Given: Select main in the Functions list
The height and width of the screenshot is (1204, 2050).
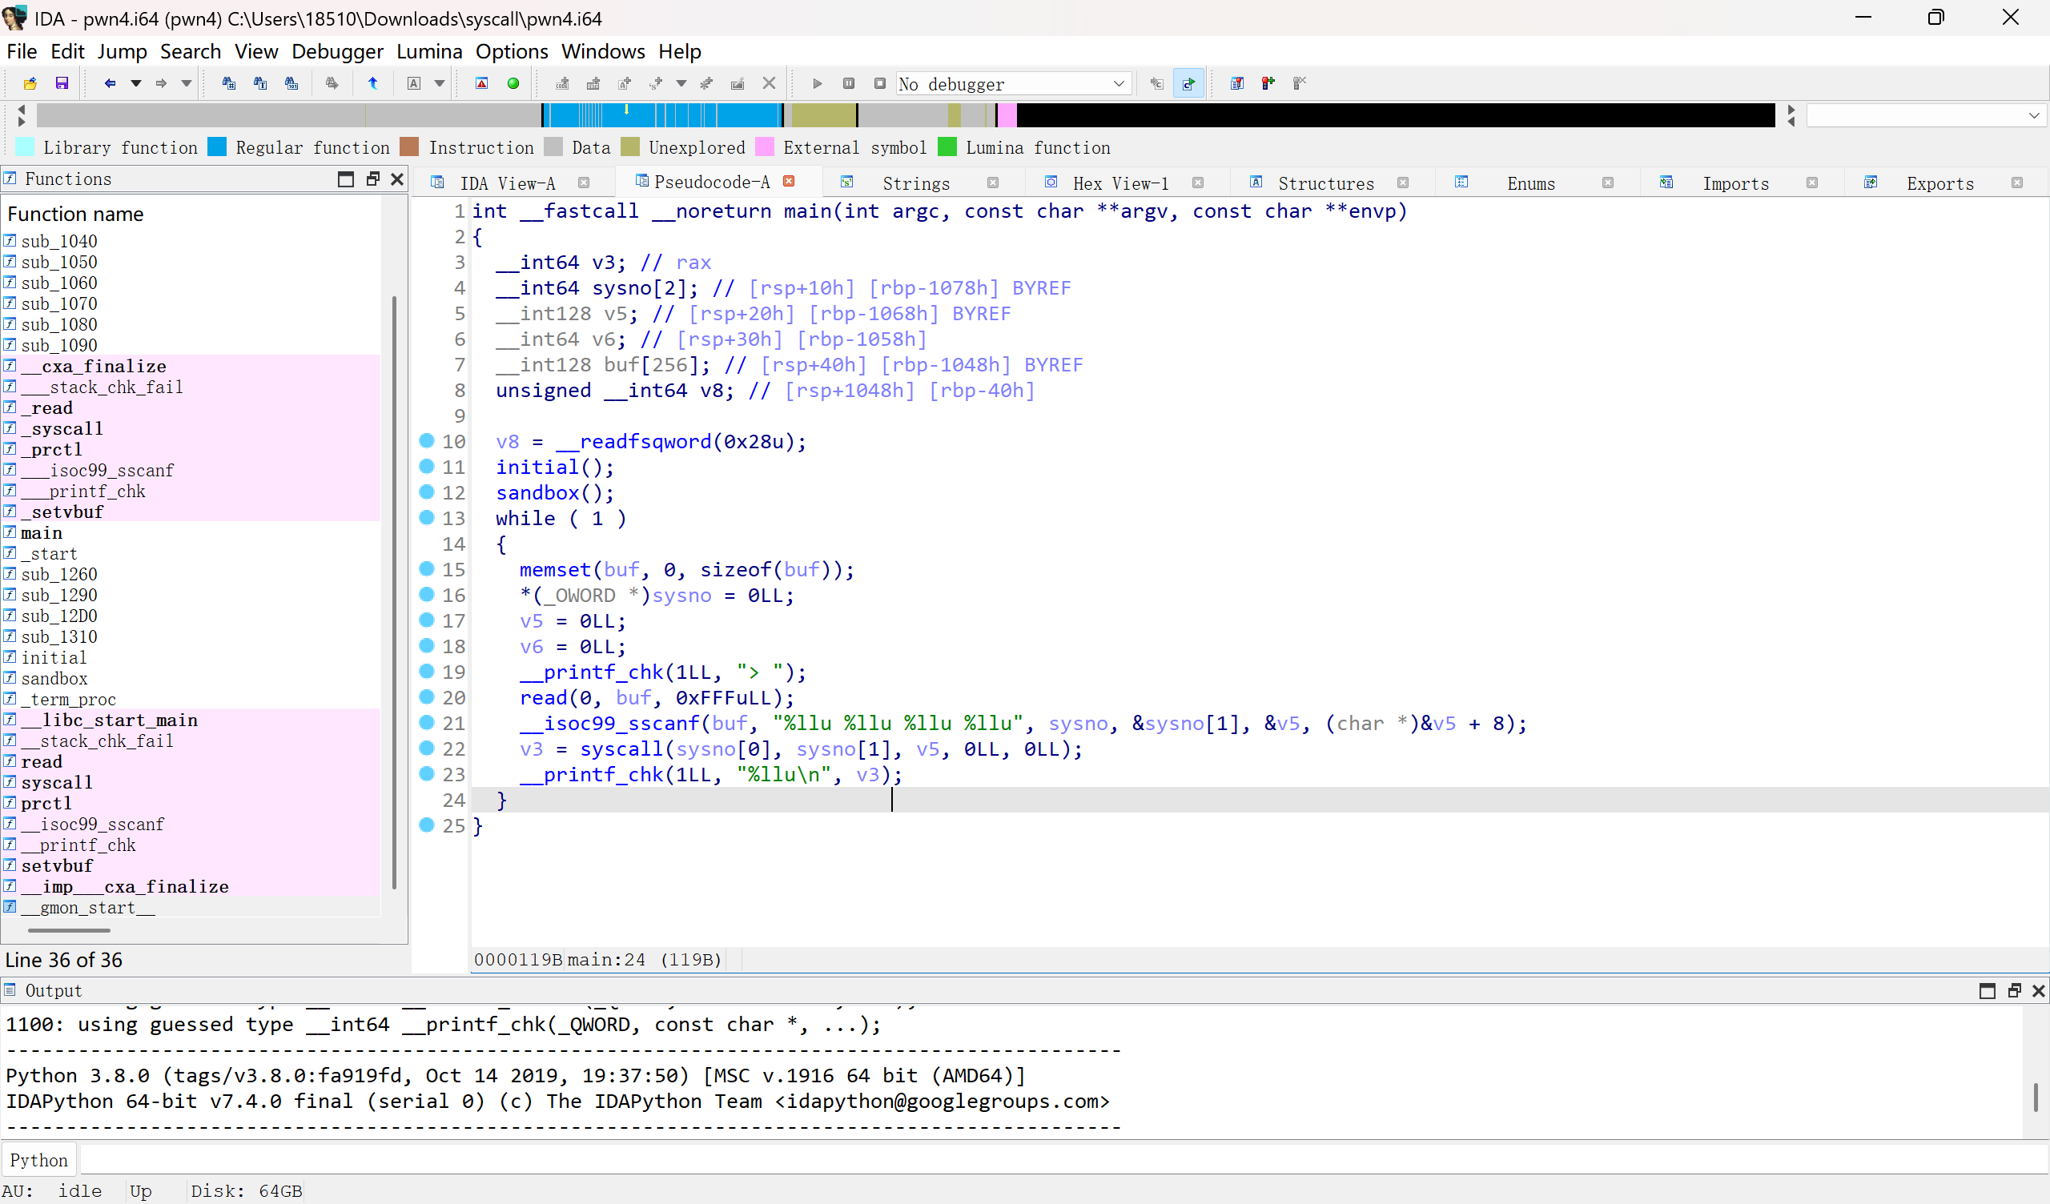Looking at the screenshot, I should pos(42,533).
